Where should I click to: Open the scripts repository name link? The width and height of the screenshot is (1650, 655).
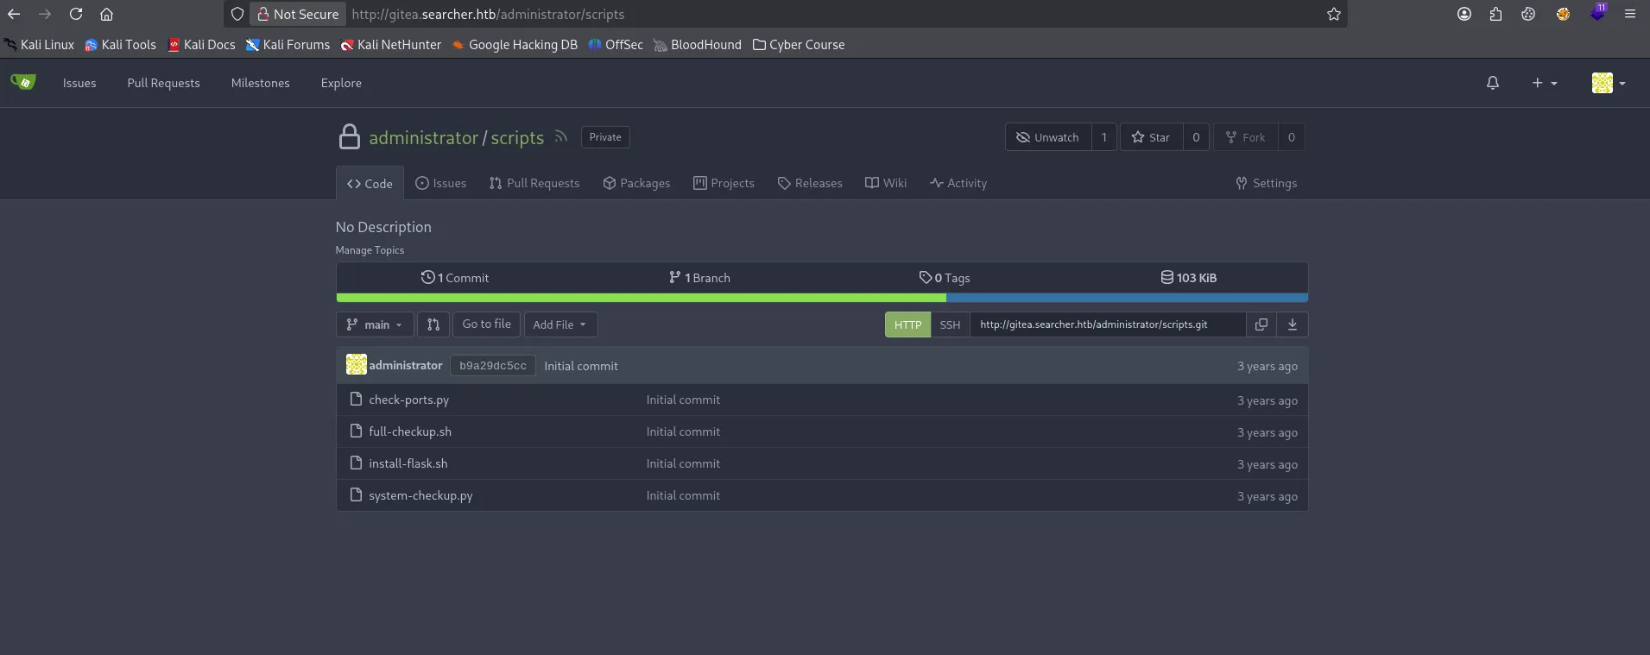(x=517, y=137)
